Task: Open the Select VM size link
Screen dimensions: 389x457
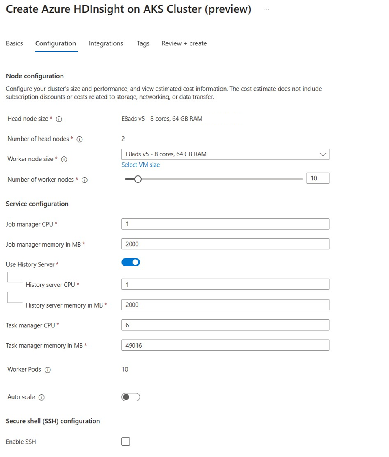Action: [140, 165]
